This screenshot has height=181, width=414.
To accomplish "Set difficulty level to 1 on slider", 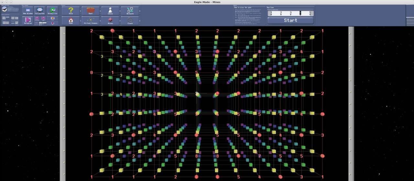I will click(x=271, y=13).
